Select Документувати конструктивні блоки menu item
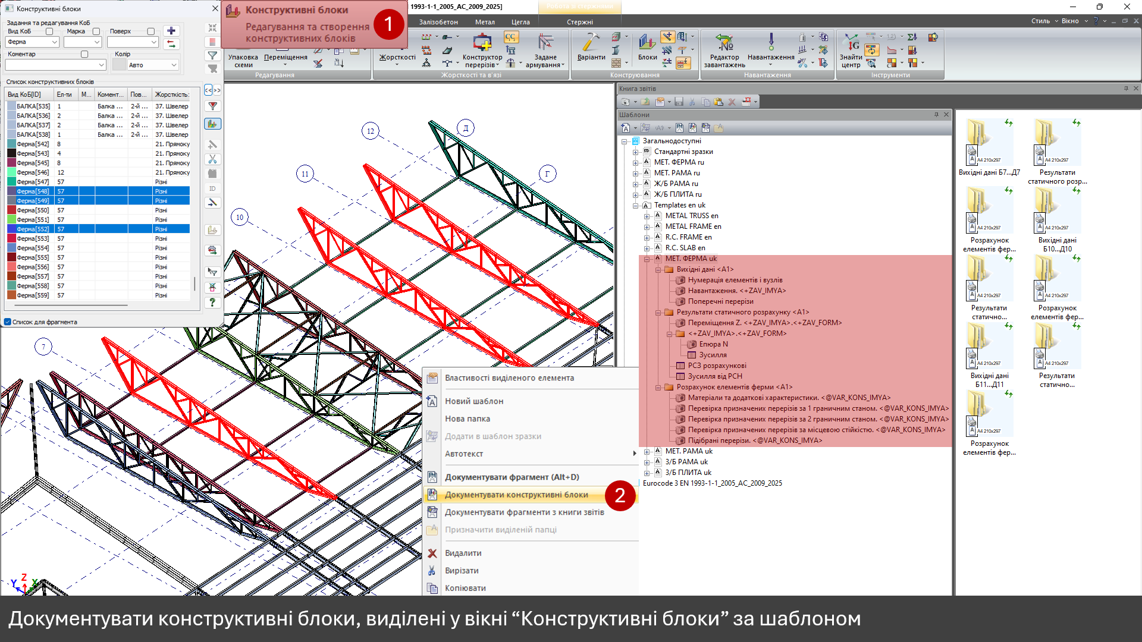This screenshot has height=642, width=1142. pyautogui.click(x=516, y=495)
